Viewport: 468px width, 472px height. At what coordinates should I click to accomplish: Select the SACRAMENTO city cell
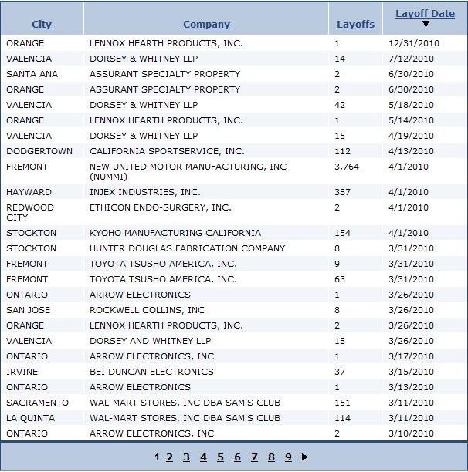37,403
